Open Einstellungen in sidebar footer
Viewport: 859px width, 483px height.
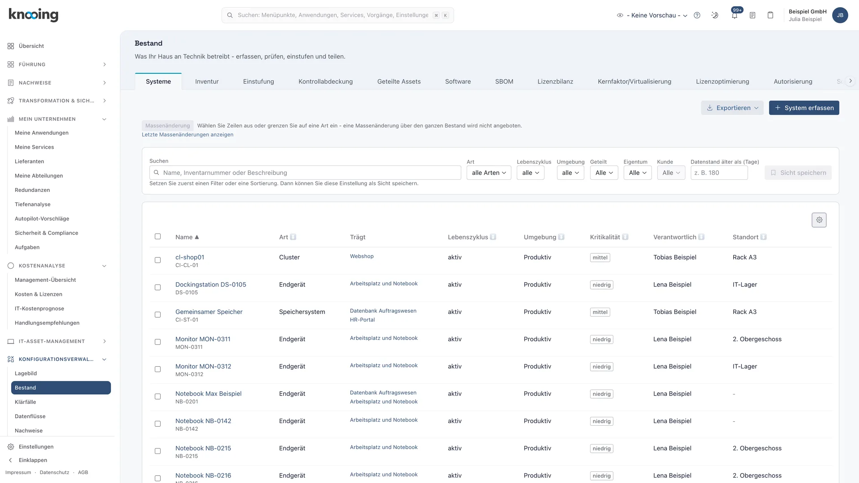36,447
